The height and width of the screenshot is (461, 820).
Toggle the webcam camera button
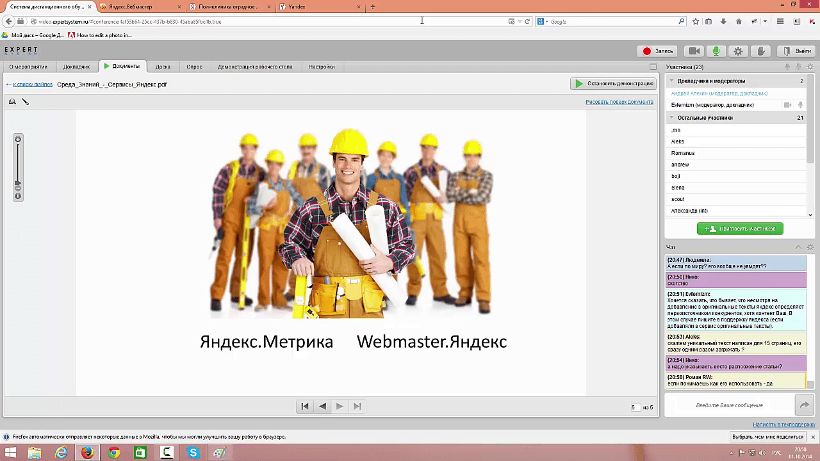694,51
